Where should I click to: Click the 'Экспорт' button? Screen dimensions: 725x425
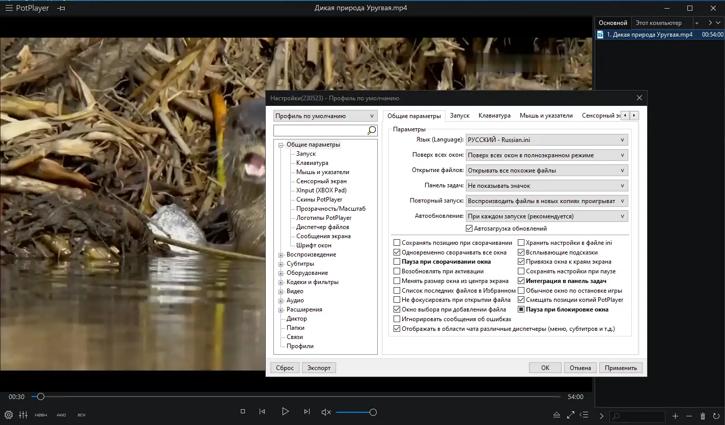[319, 368]
